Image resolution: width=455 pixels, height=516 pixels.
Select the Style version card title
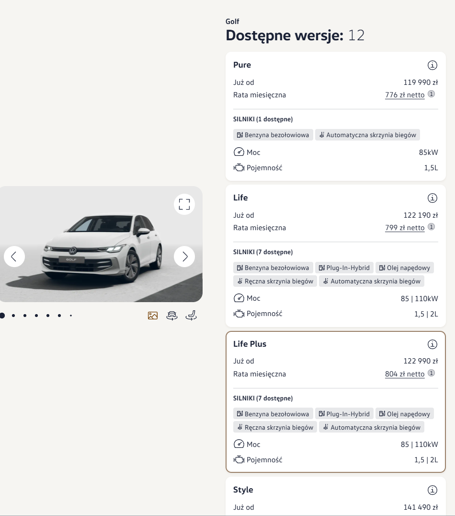(x=243, y=490)
